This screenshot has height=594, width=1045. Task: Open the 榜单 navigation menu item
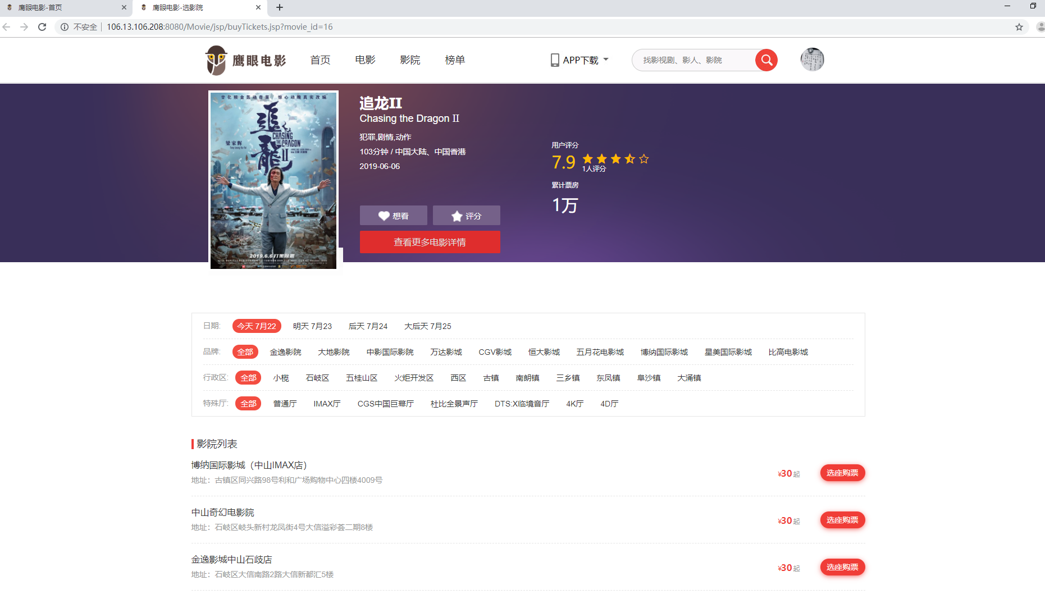pyautogui.click(x=455, y=60)
